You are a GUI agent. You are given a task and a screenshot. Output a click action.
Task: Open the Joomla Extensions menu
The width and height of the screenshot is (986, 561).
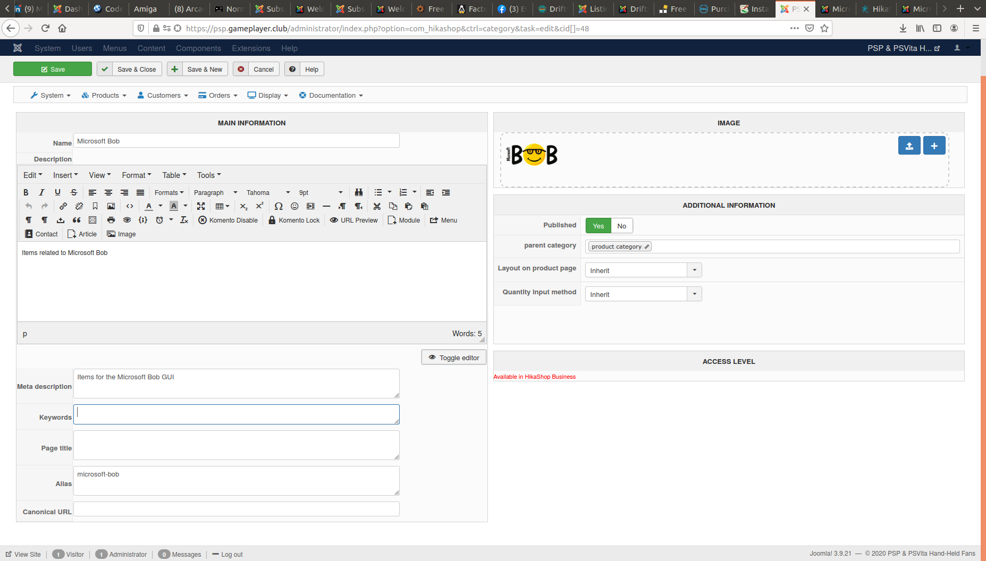point(251,48)
